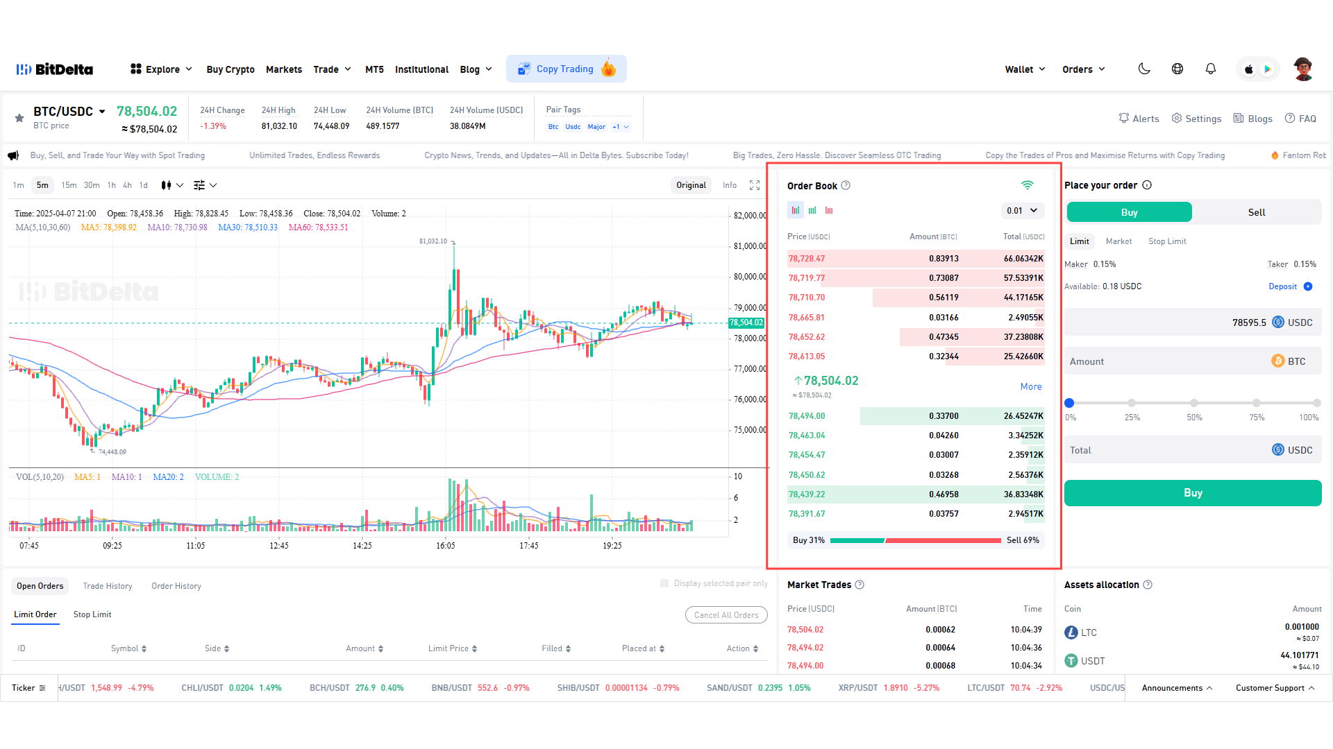Image resolution: width=1333 pixels, height=749 pixels.
Task: Click the Deposit plus icon
Action: pos(1308,286)
